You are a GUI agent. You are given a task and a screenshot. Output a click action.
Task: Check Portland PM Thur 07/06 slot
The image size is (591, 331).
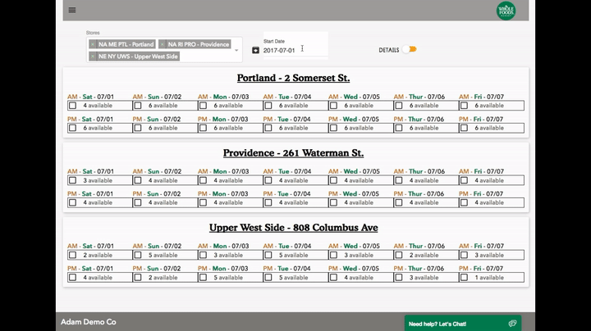pyautogui.click(x=399, y=128)
